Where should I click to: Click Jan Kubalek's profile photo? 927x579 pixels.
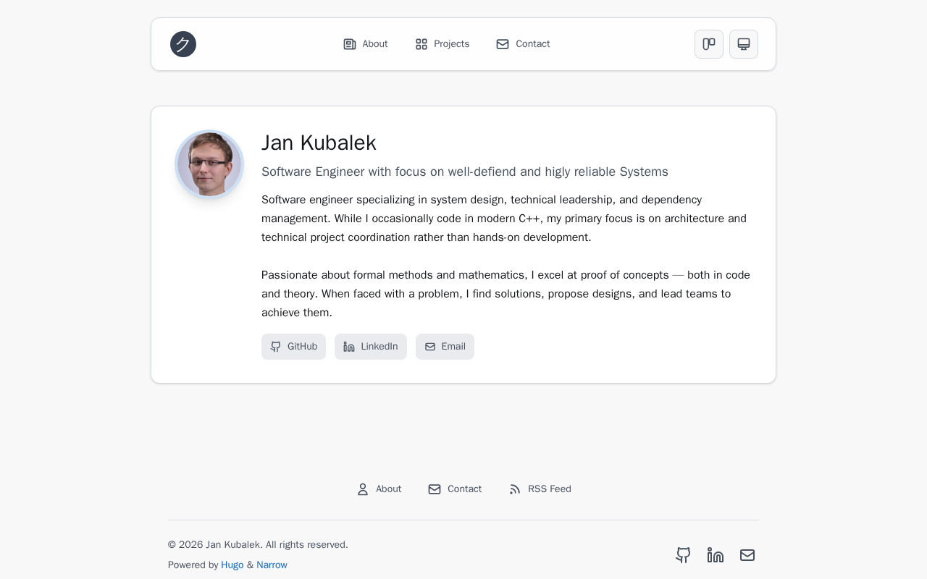(209, 164)
